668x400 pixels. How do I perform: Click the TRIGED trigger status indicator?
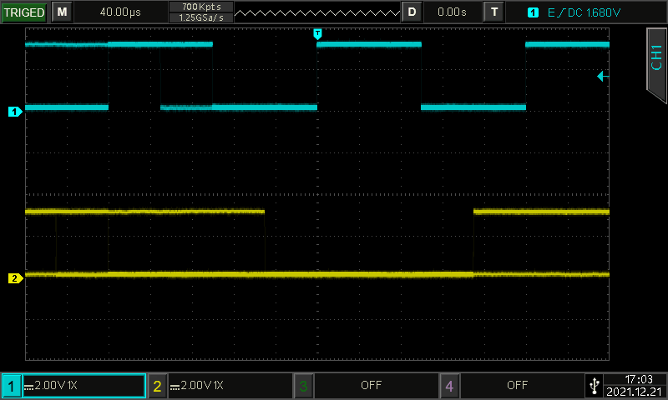click(23, 12)
